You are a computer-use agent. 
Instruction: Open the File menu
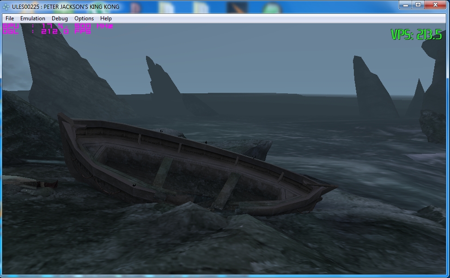point(10,18)
